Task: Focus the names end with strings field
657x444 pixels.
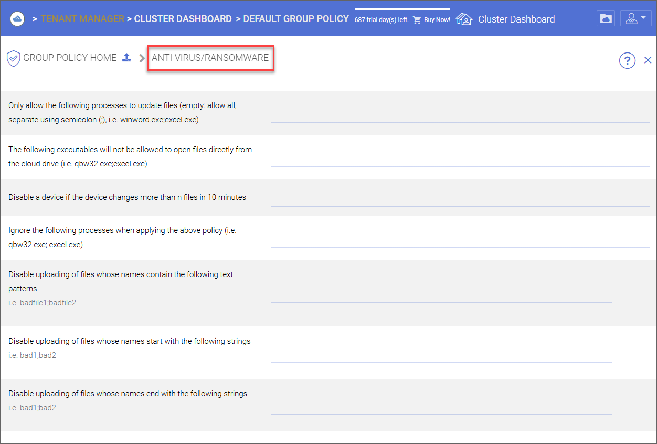Action: coord(441,407)
